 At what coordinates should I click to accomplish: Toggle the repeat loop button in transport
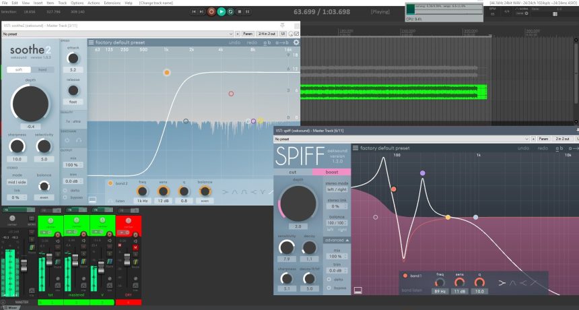coord(231,11)
